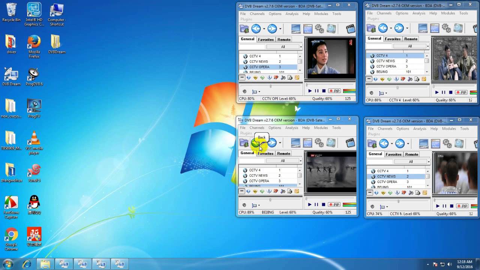Open Internet Explorer from taskbar
Viewport: 480px width, 270px height.
[27, 264]
